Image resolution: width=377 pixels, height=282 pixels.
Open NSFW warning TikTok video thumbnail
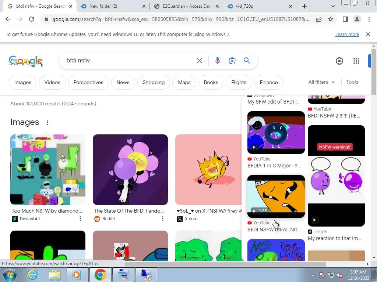(336, 176)
